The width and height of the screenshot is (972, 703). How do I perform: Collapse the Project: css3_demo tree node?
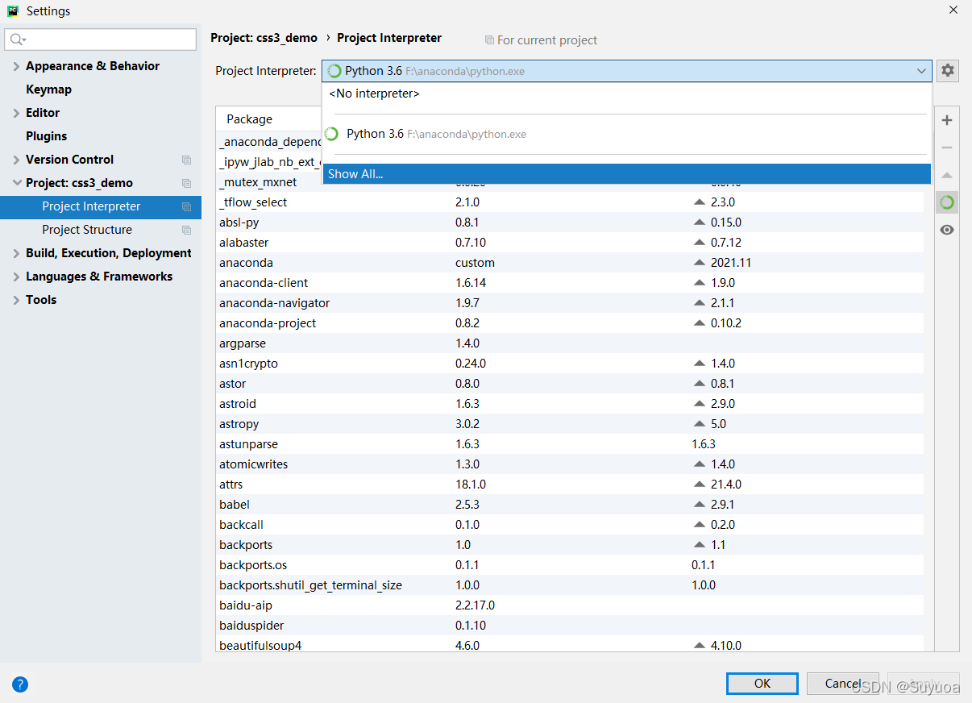pos(17,183)
